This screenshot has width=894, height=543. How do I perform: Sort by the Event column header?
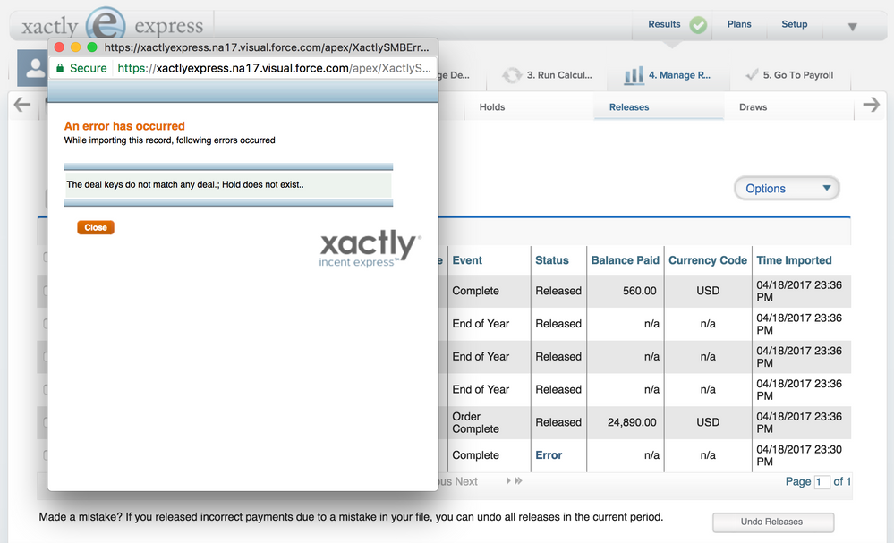pos(467,260)
